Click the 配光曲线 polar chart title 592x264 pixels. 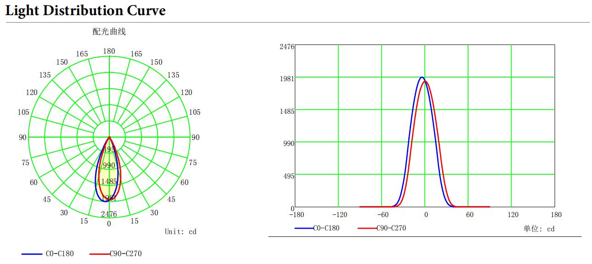point(109,32)
